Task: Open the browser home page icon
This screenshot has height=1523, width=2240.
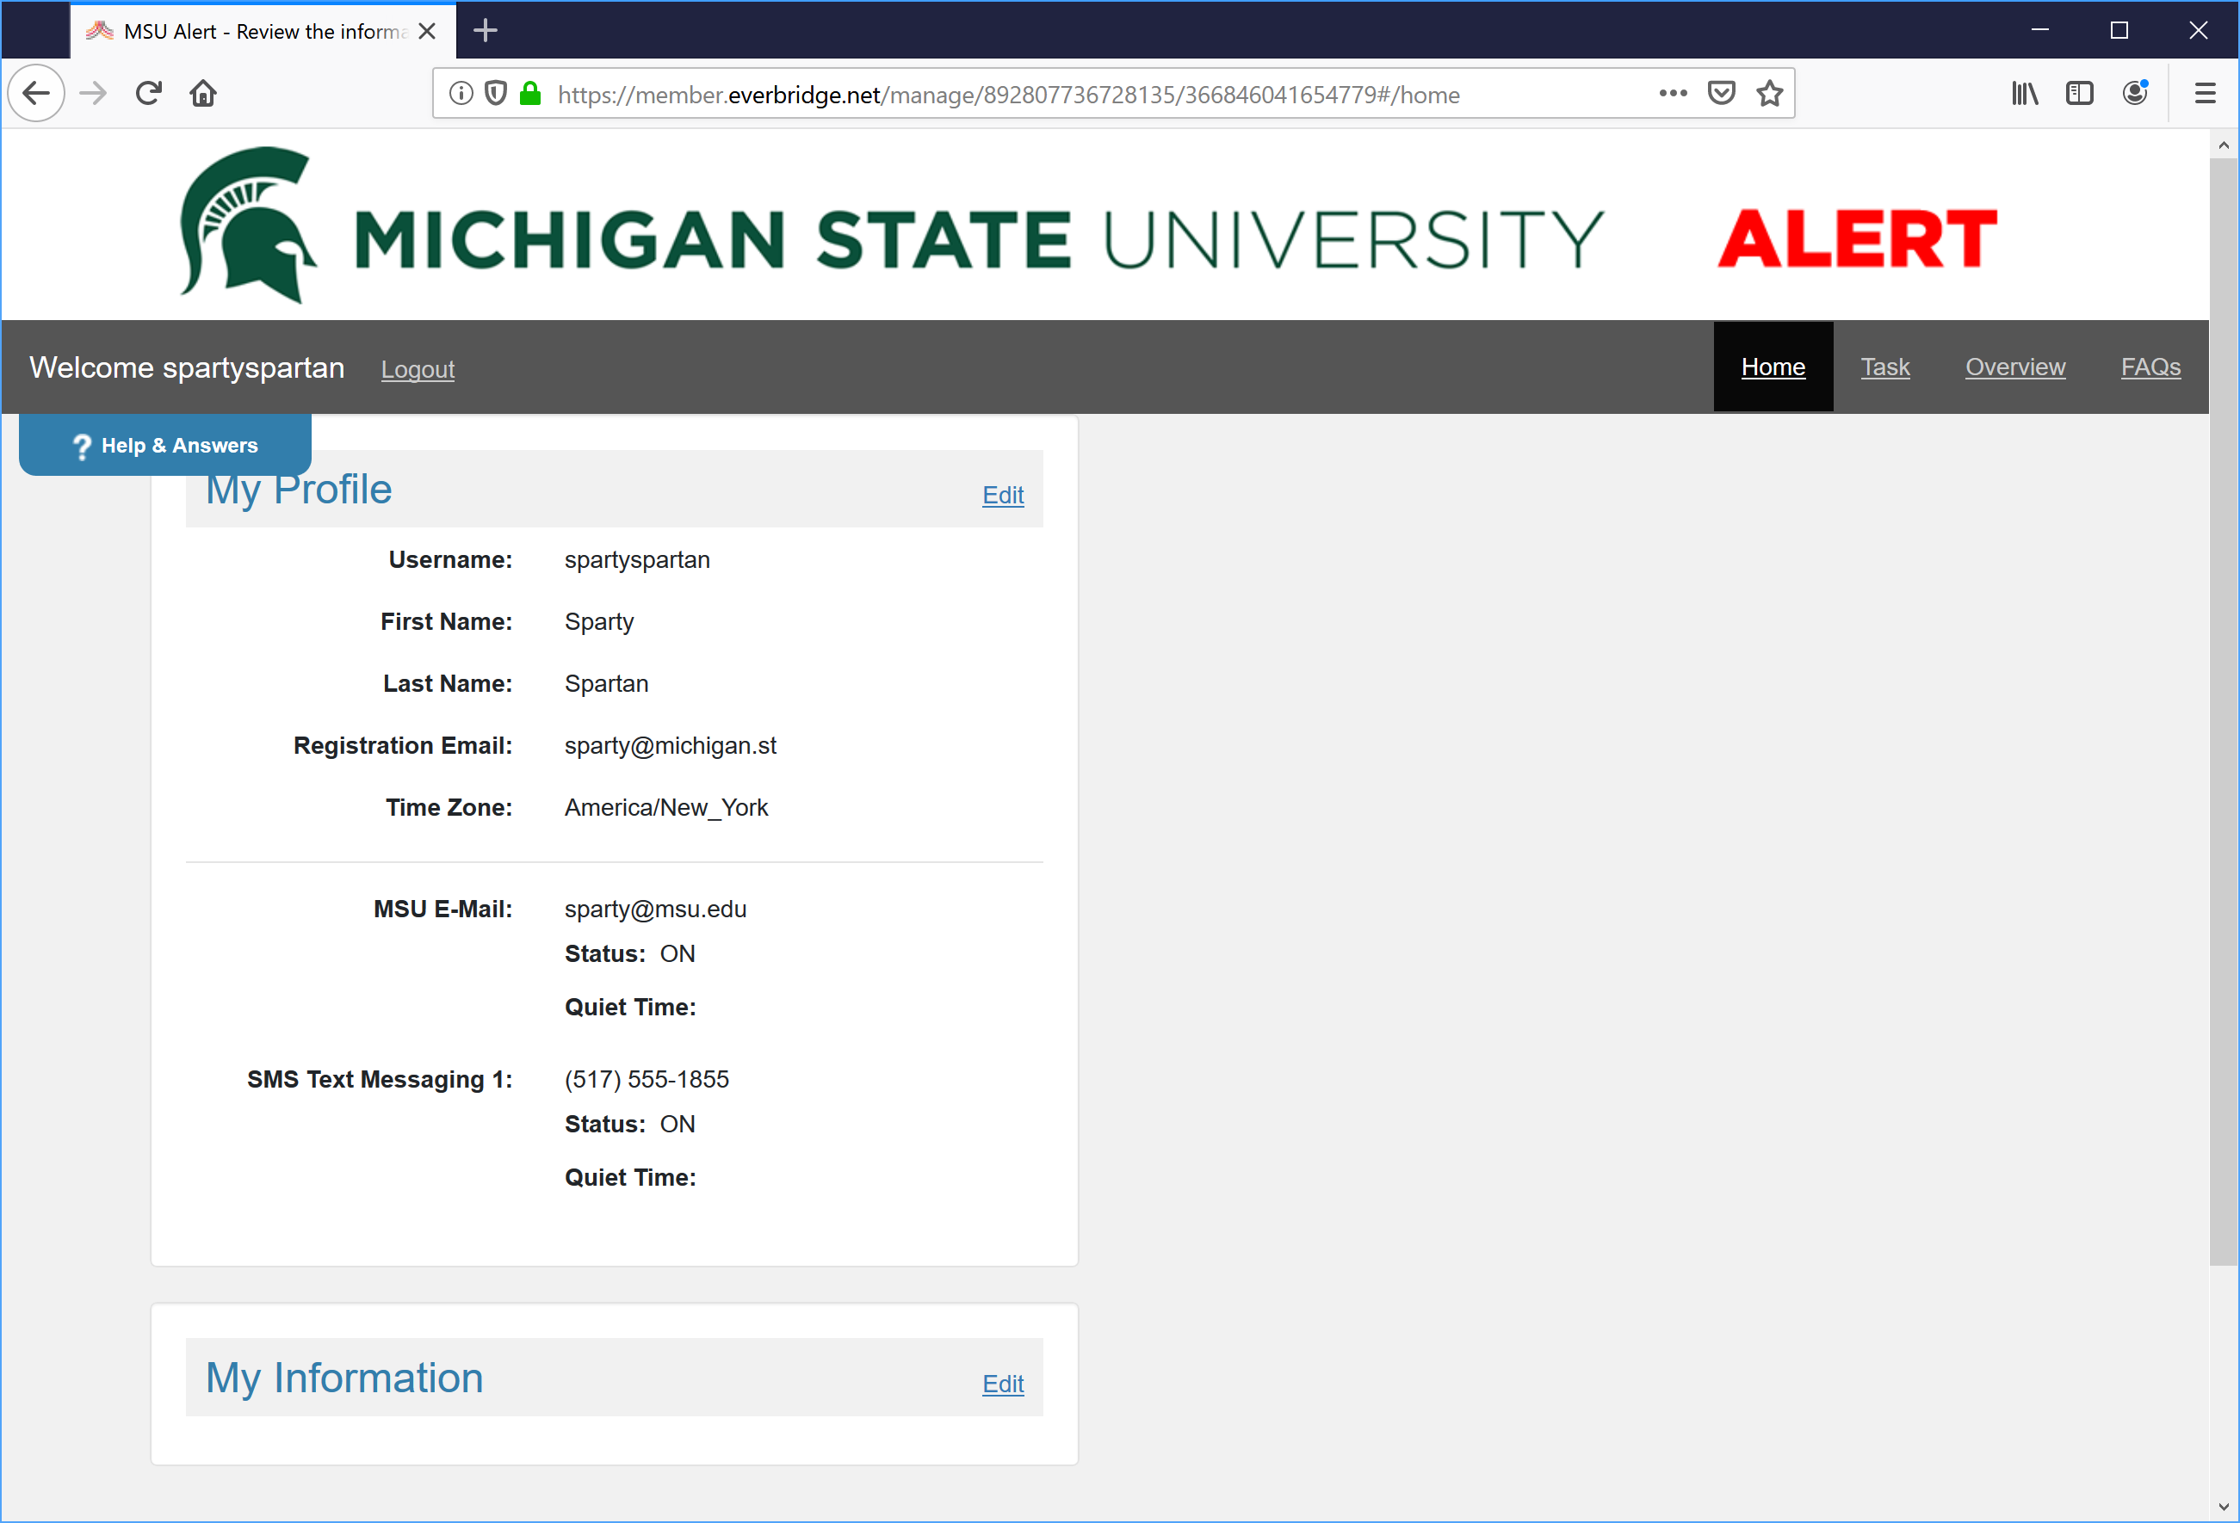Action: pos(203,94)
